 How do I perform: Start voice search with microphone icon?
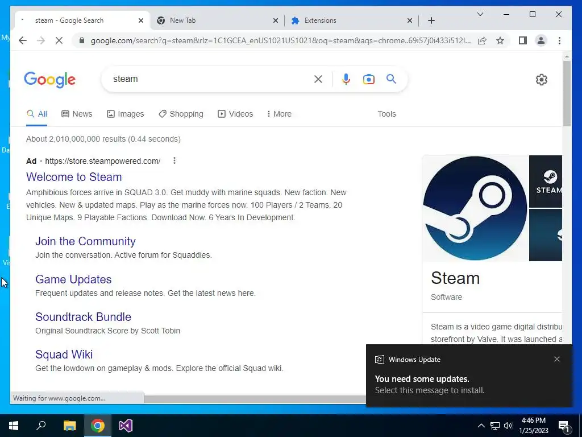pos(346,79)
